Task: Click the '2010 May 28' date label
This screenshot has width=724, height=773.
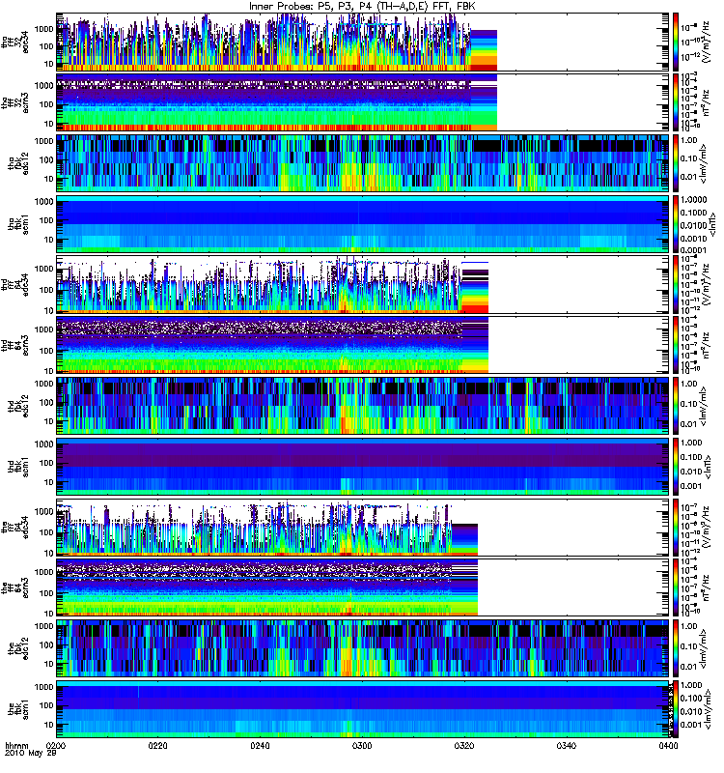Action: (31, 754)
